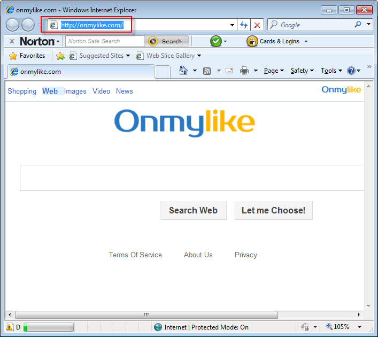Screen dimensions: 378x337
Task: Click the Norton Safe Search button
Action: (167, 41)
